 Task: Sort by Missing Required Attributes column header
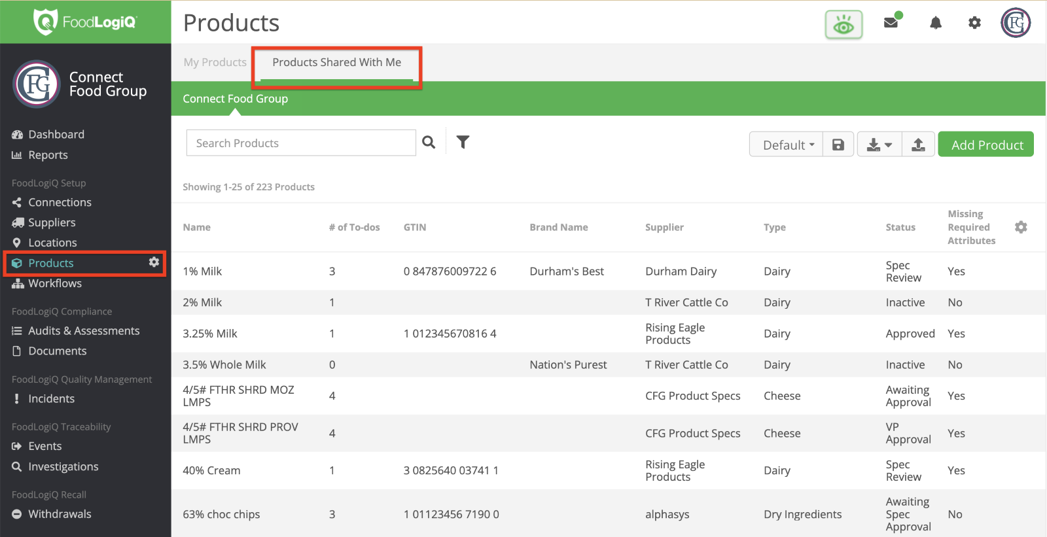972,227
